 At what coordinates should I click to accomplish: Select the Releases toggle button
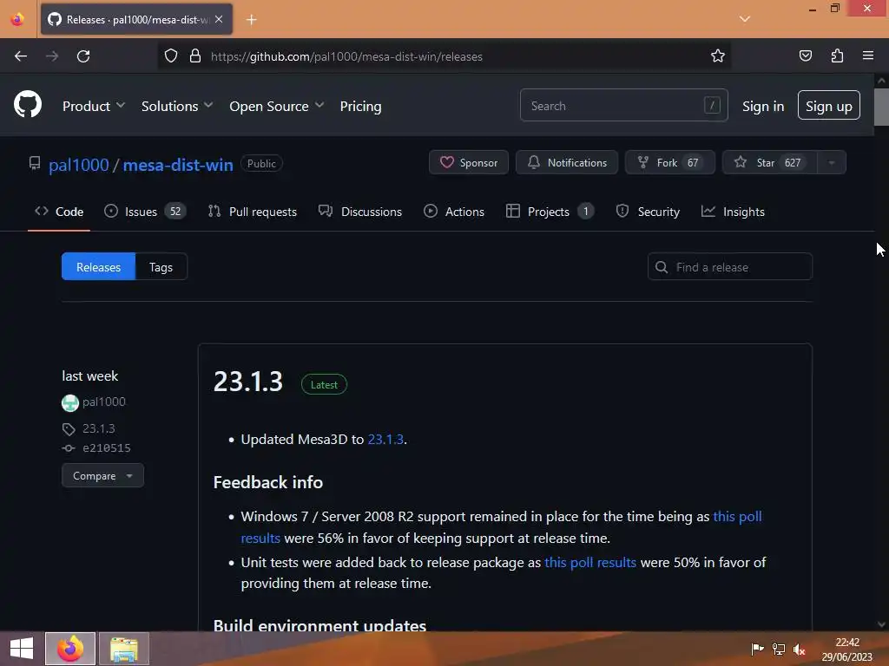99,267
